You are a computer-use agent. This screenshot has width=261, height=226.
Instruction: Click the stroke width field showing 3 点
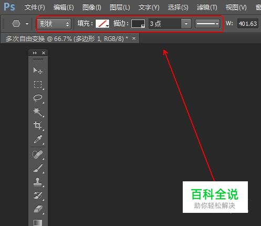tap(165, 24)
